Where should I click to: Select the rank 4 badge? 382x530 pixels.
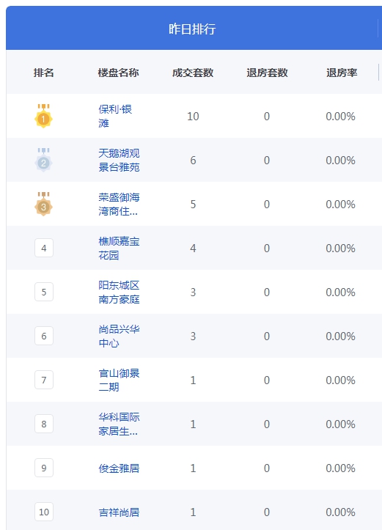(44, 248)
